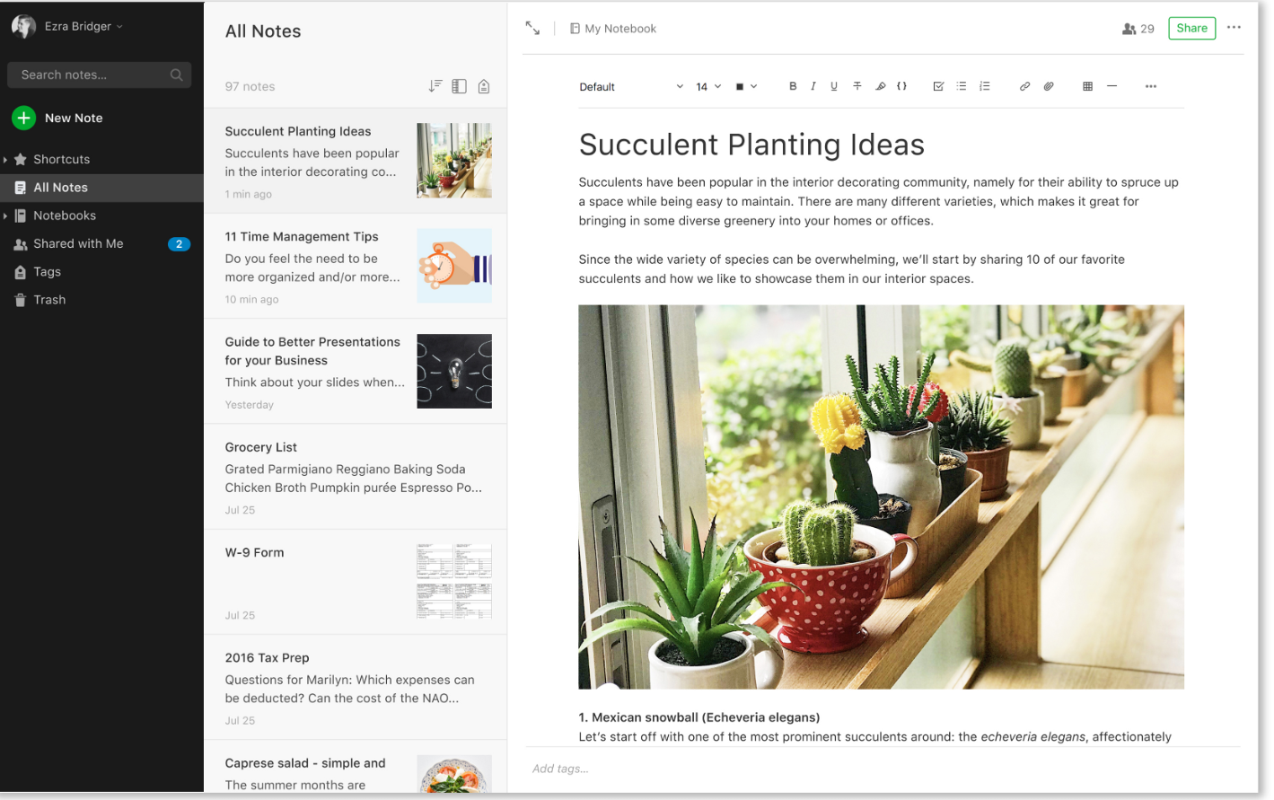
Task: Click the large succulent photo in the note
Action: pos(881,497)
